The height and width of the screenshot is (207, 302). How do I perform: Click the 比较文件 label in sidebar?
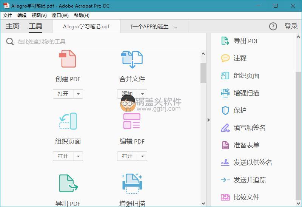coord(247,197)
